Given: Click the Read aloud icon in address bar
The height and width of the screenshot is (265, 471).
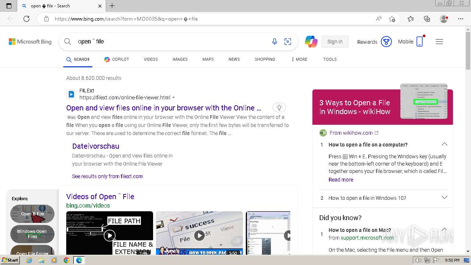Looking at the screenshot, I should coord(379,19).
